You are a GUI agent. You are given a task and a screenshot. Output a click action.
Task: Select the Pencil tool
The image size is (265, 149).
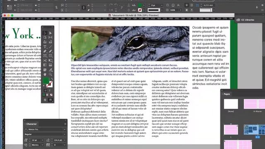pyautogui.click(x=51, y=51)
